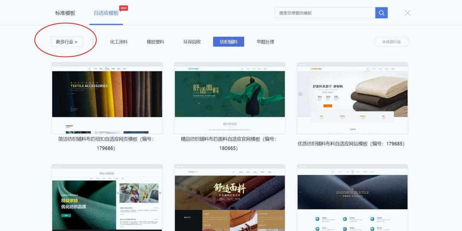Open the FINA PAPERS template thumbnail
Screen dimensions: 462x231
107,197
